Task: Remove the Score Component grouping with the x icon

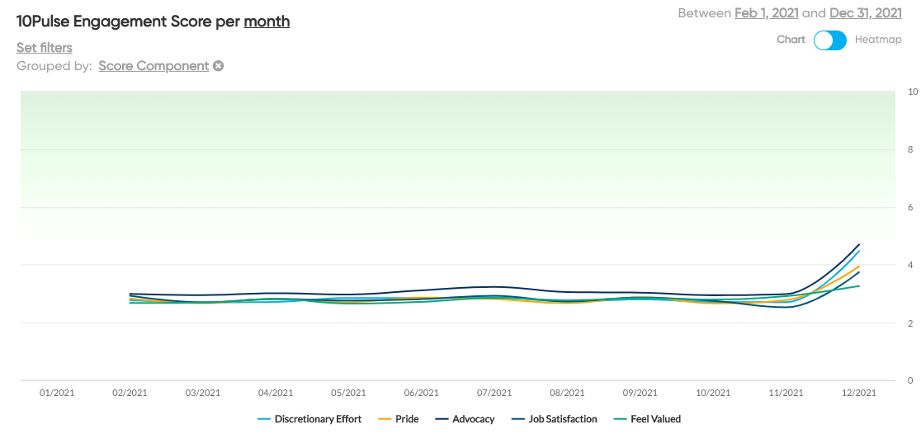Action: (x=219, y=66)
